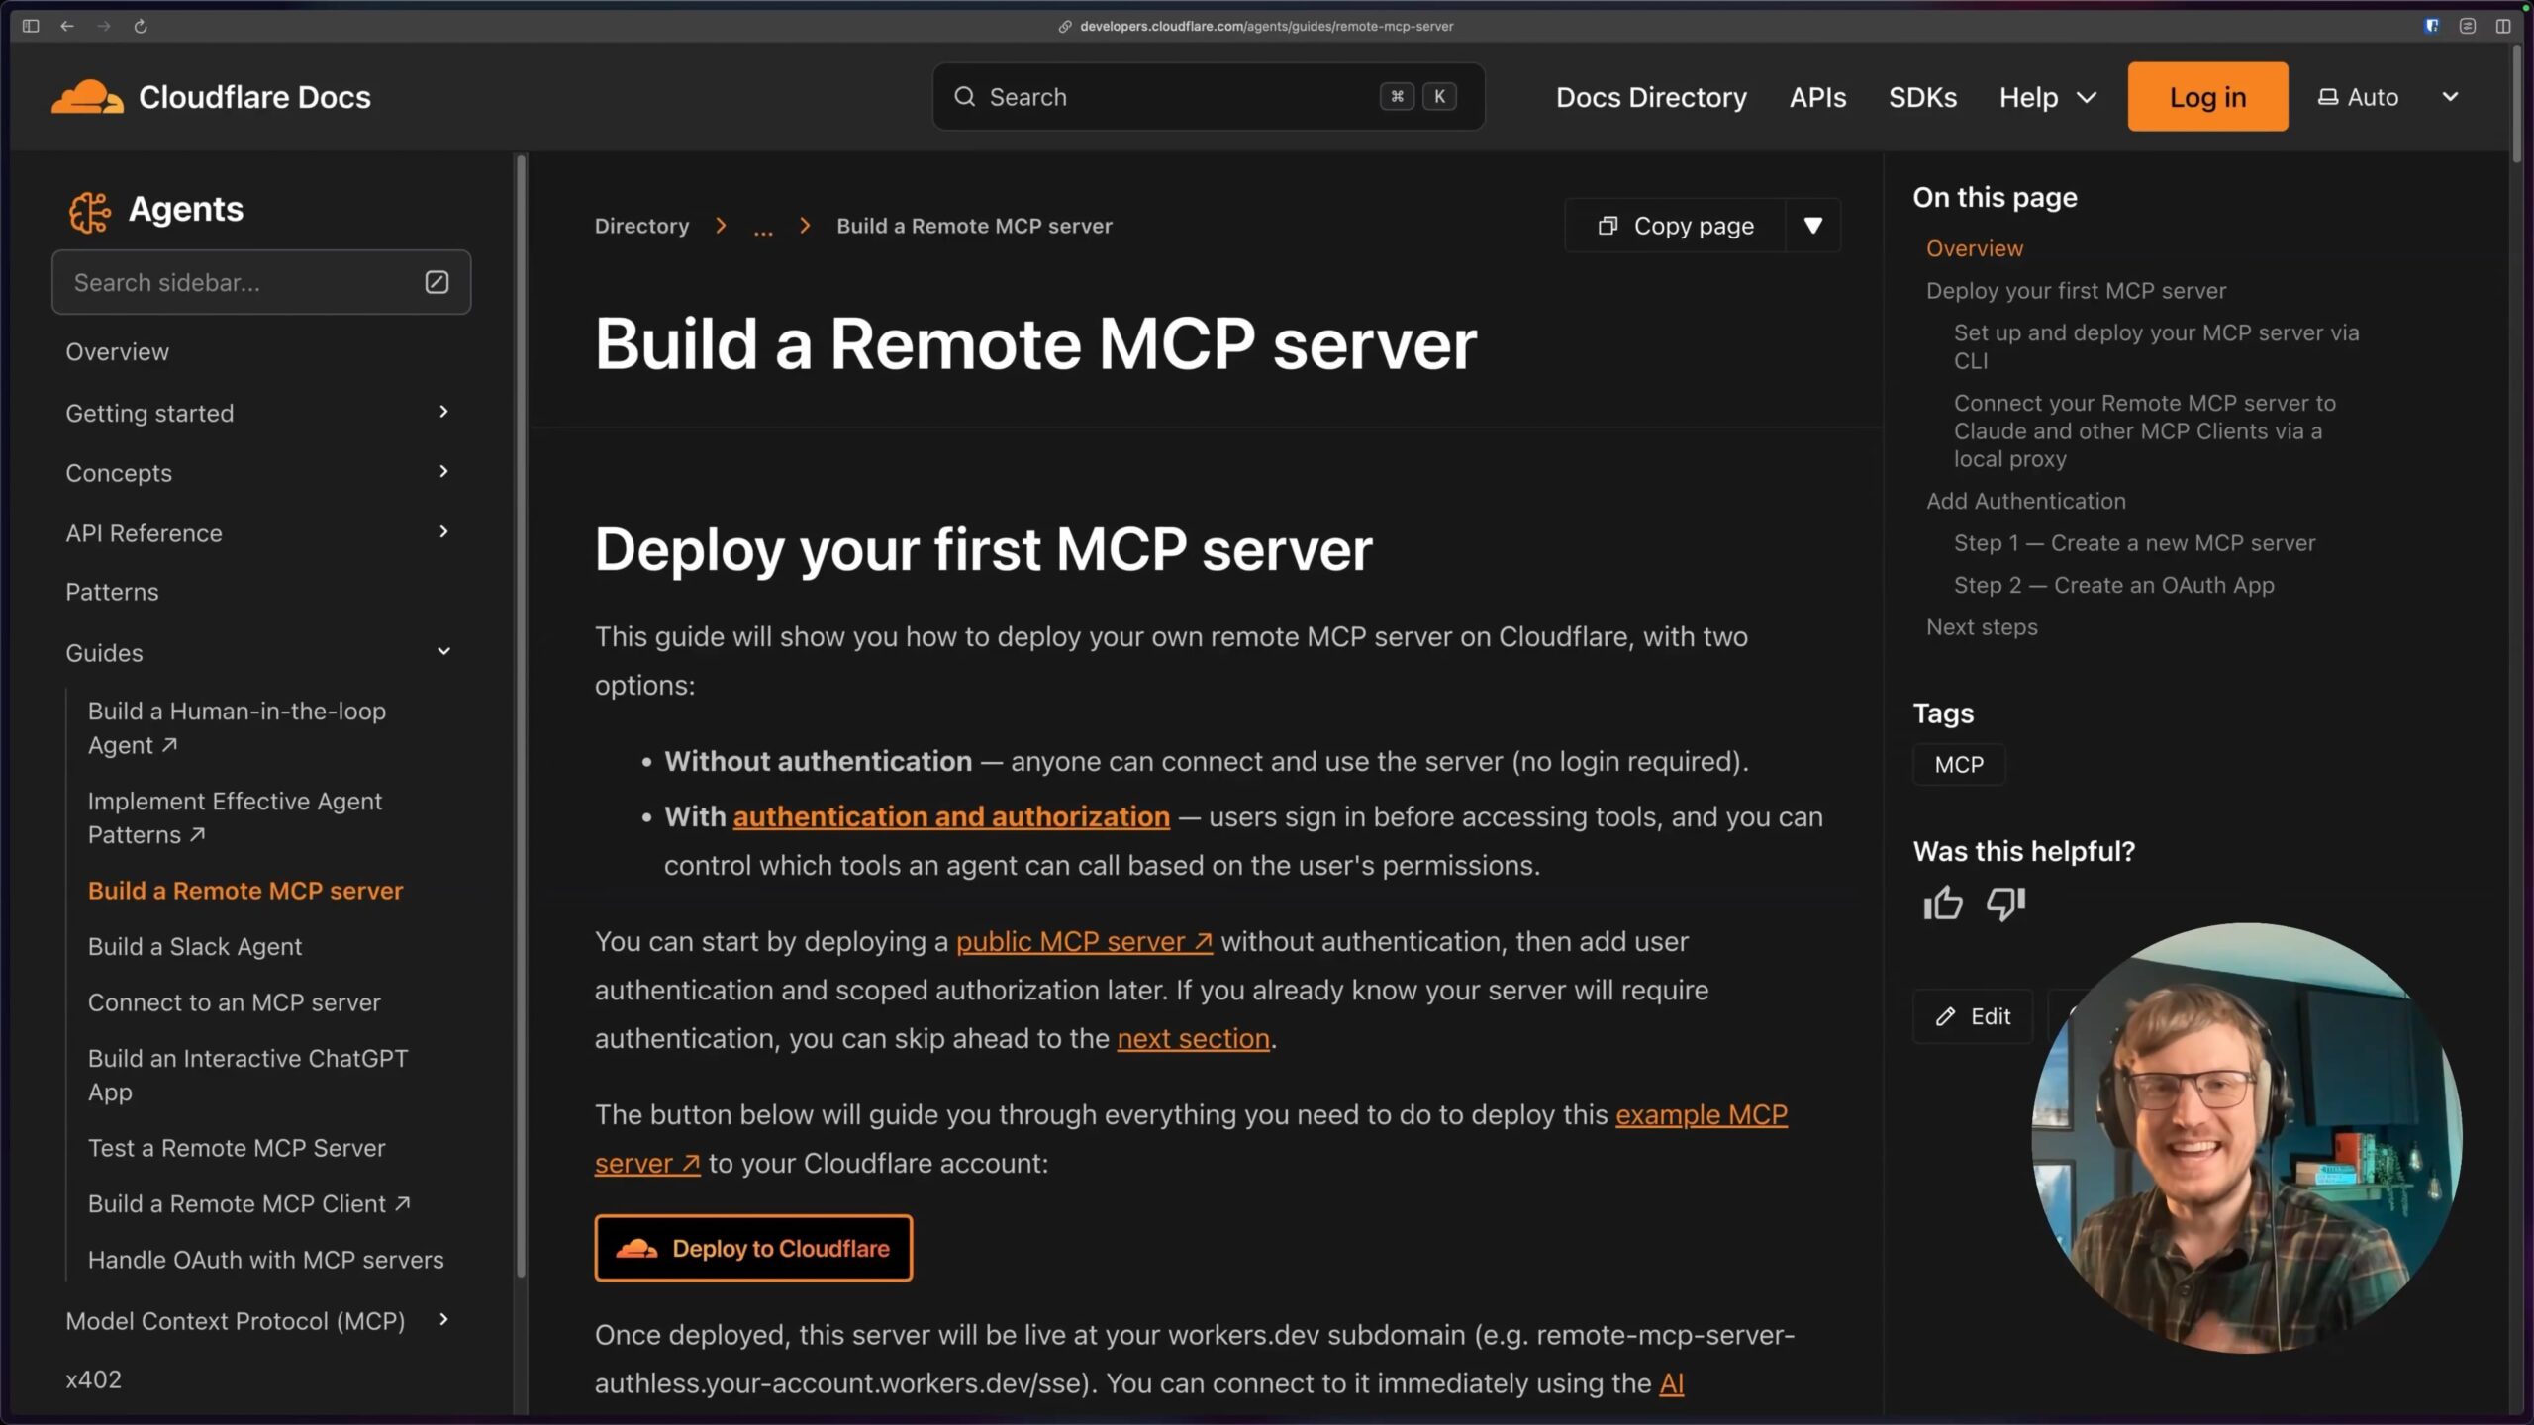Screen dimensions: 2534x1425
Task: Click the presenter webcam thumbnail
Action: [x=2246, y=1138]
